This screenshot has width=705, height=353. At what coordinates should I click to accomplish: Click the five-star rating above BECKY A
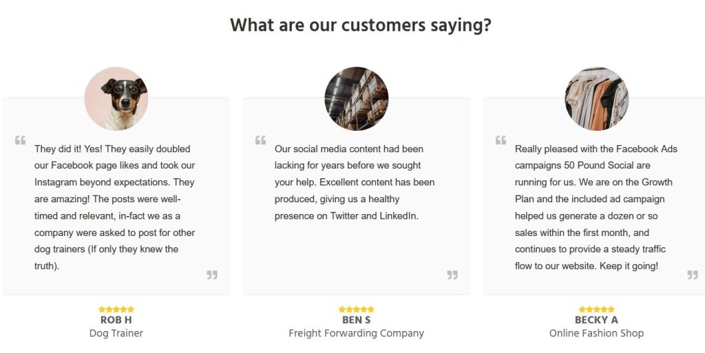(x=596, y=310)
